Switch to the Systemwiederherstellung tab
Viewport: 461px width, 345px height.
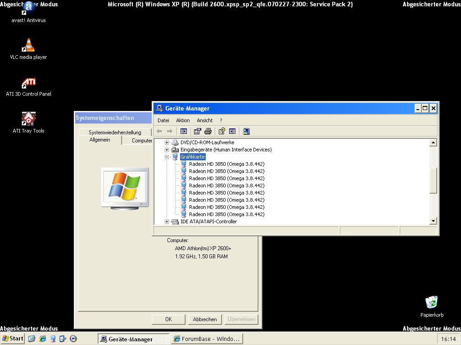pos(115,133)
